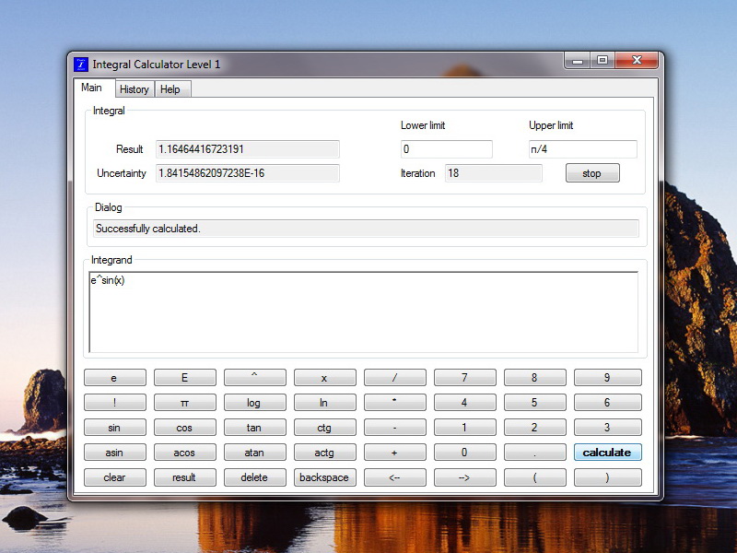Focus the Upper limit field
This screenshot has width=737, height=553.
coord(583,149)
